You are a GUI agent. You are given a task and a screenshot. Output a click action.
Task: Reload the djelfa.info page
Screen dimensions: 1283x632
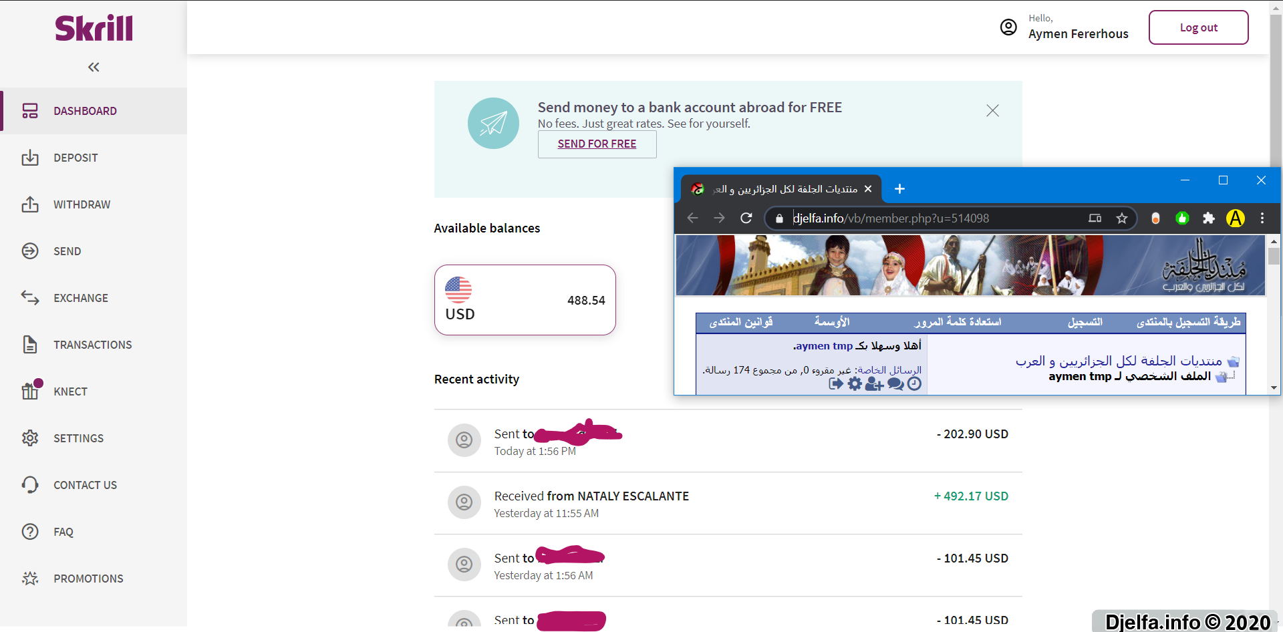746,218
